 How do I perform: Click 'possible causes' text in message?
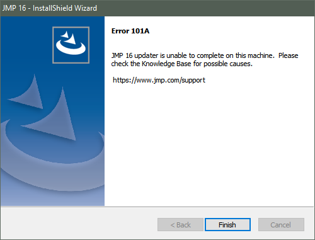[x=228, y=64]
